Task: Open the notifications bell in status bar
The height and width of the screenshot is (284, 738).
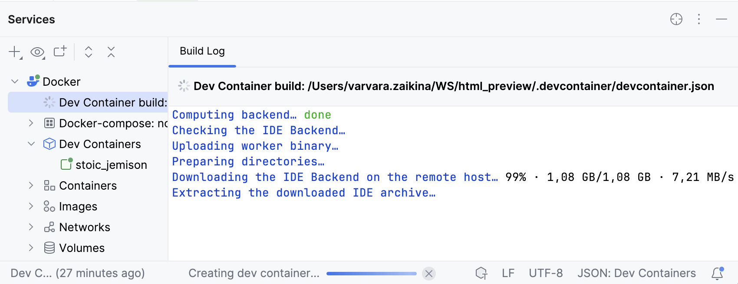Action: 717,273
